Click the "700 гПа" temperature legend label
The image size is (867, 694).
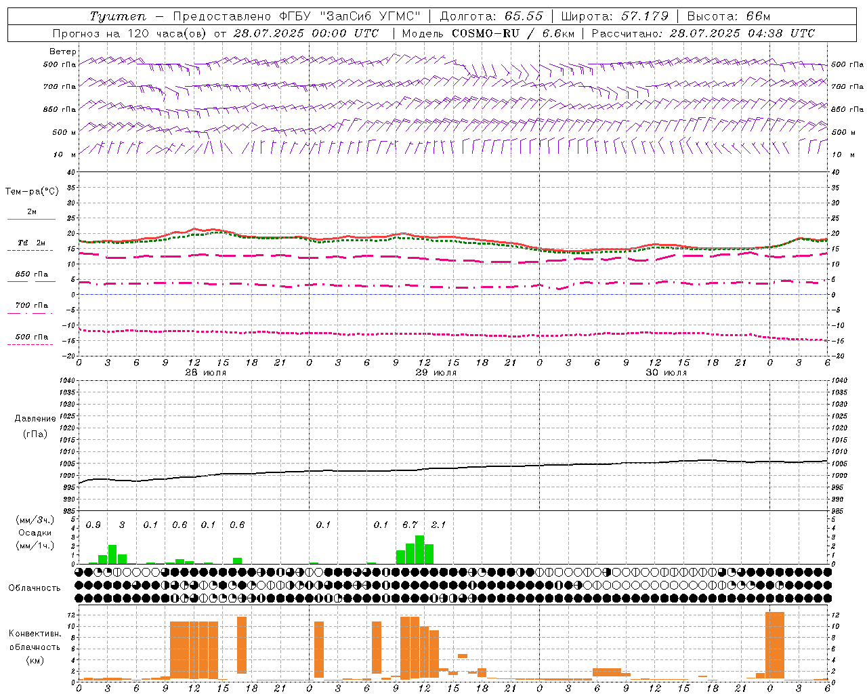(32, 305)
